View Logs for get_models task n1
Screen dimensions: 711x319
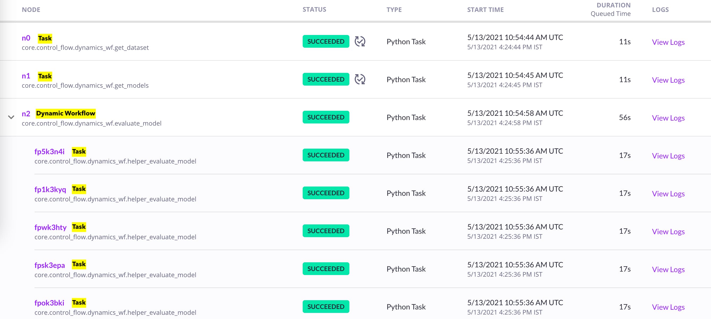668,80
